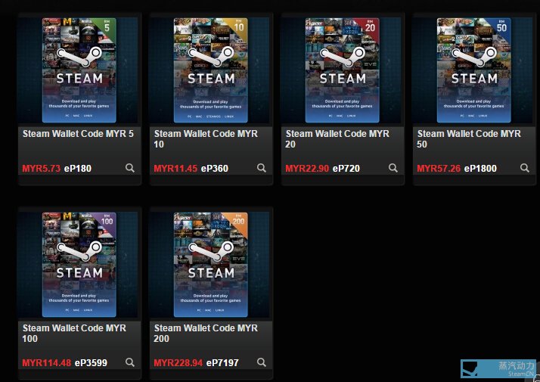Click the magnifier icon for MYR 5 card
This screenshot has height=382, width=540.
pyautogui.click(x=130, y=168)
